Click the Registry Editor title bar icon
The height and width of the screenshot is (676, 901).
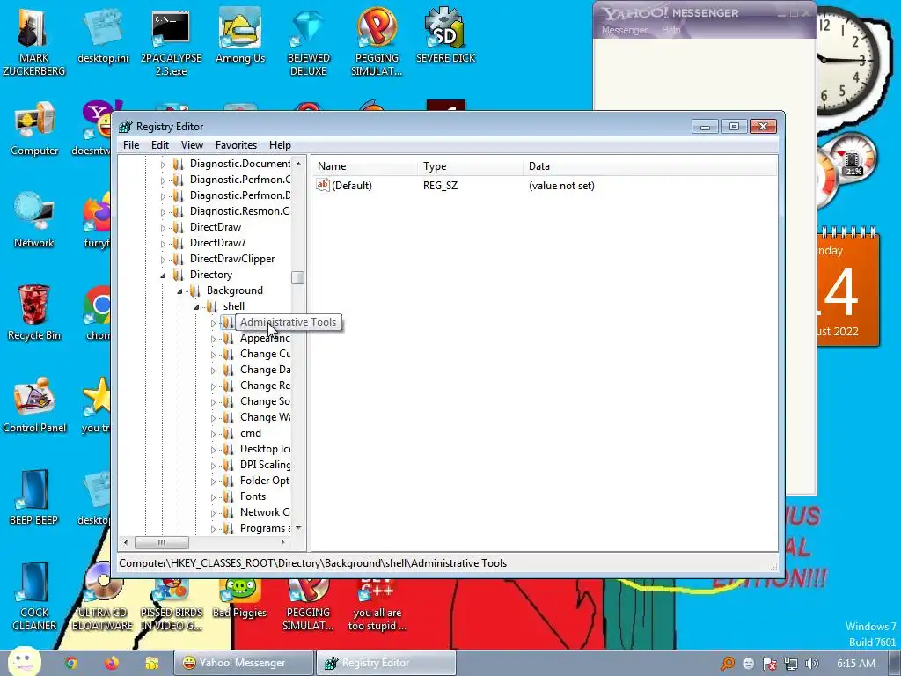(125, 127)
